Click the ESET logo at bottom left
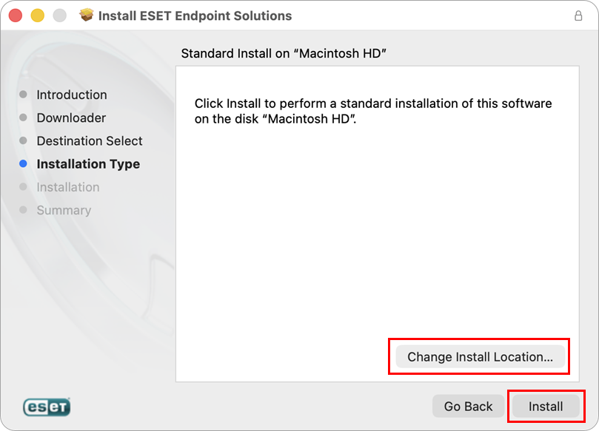 coord(46,407)
